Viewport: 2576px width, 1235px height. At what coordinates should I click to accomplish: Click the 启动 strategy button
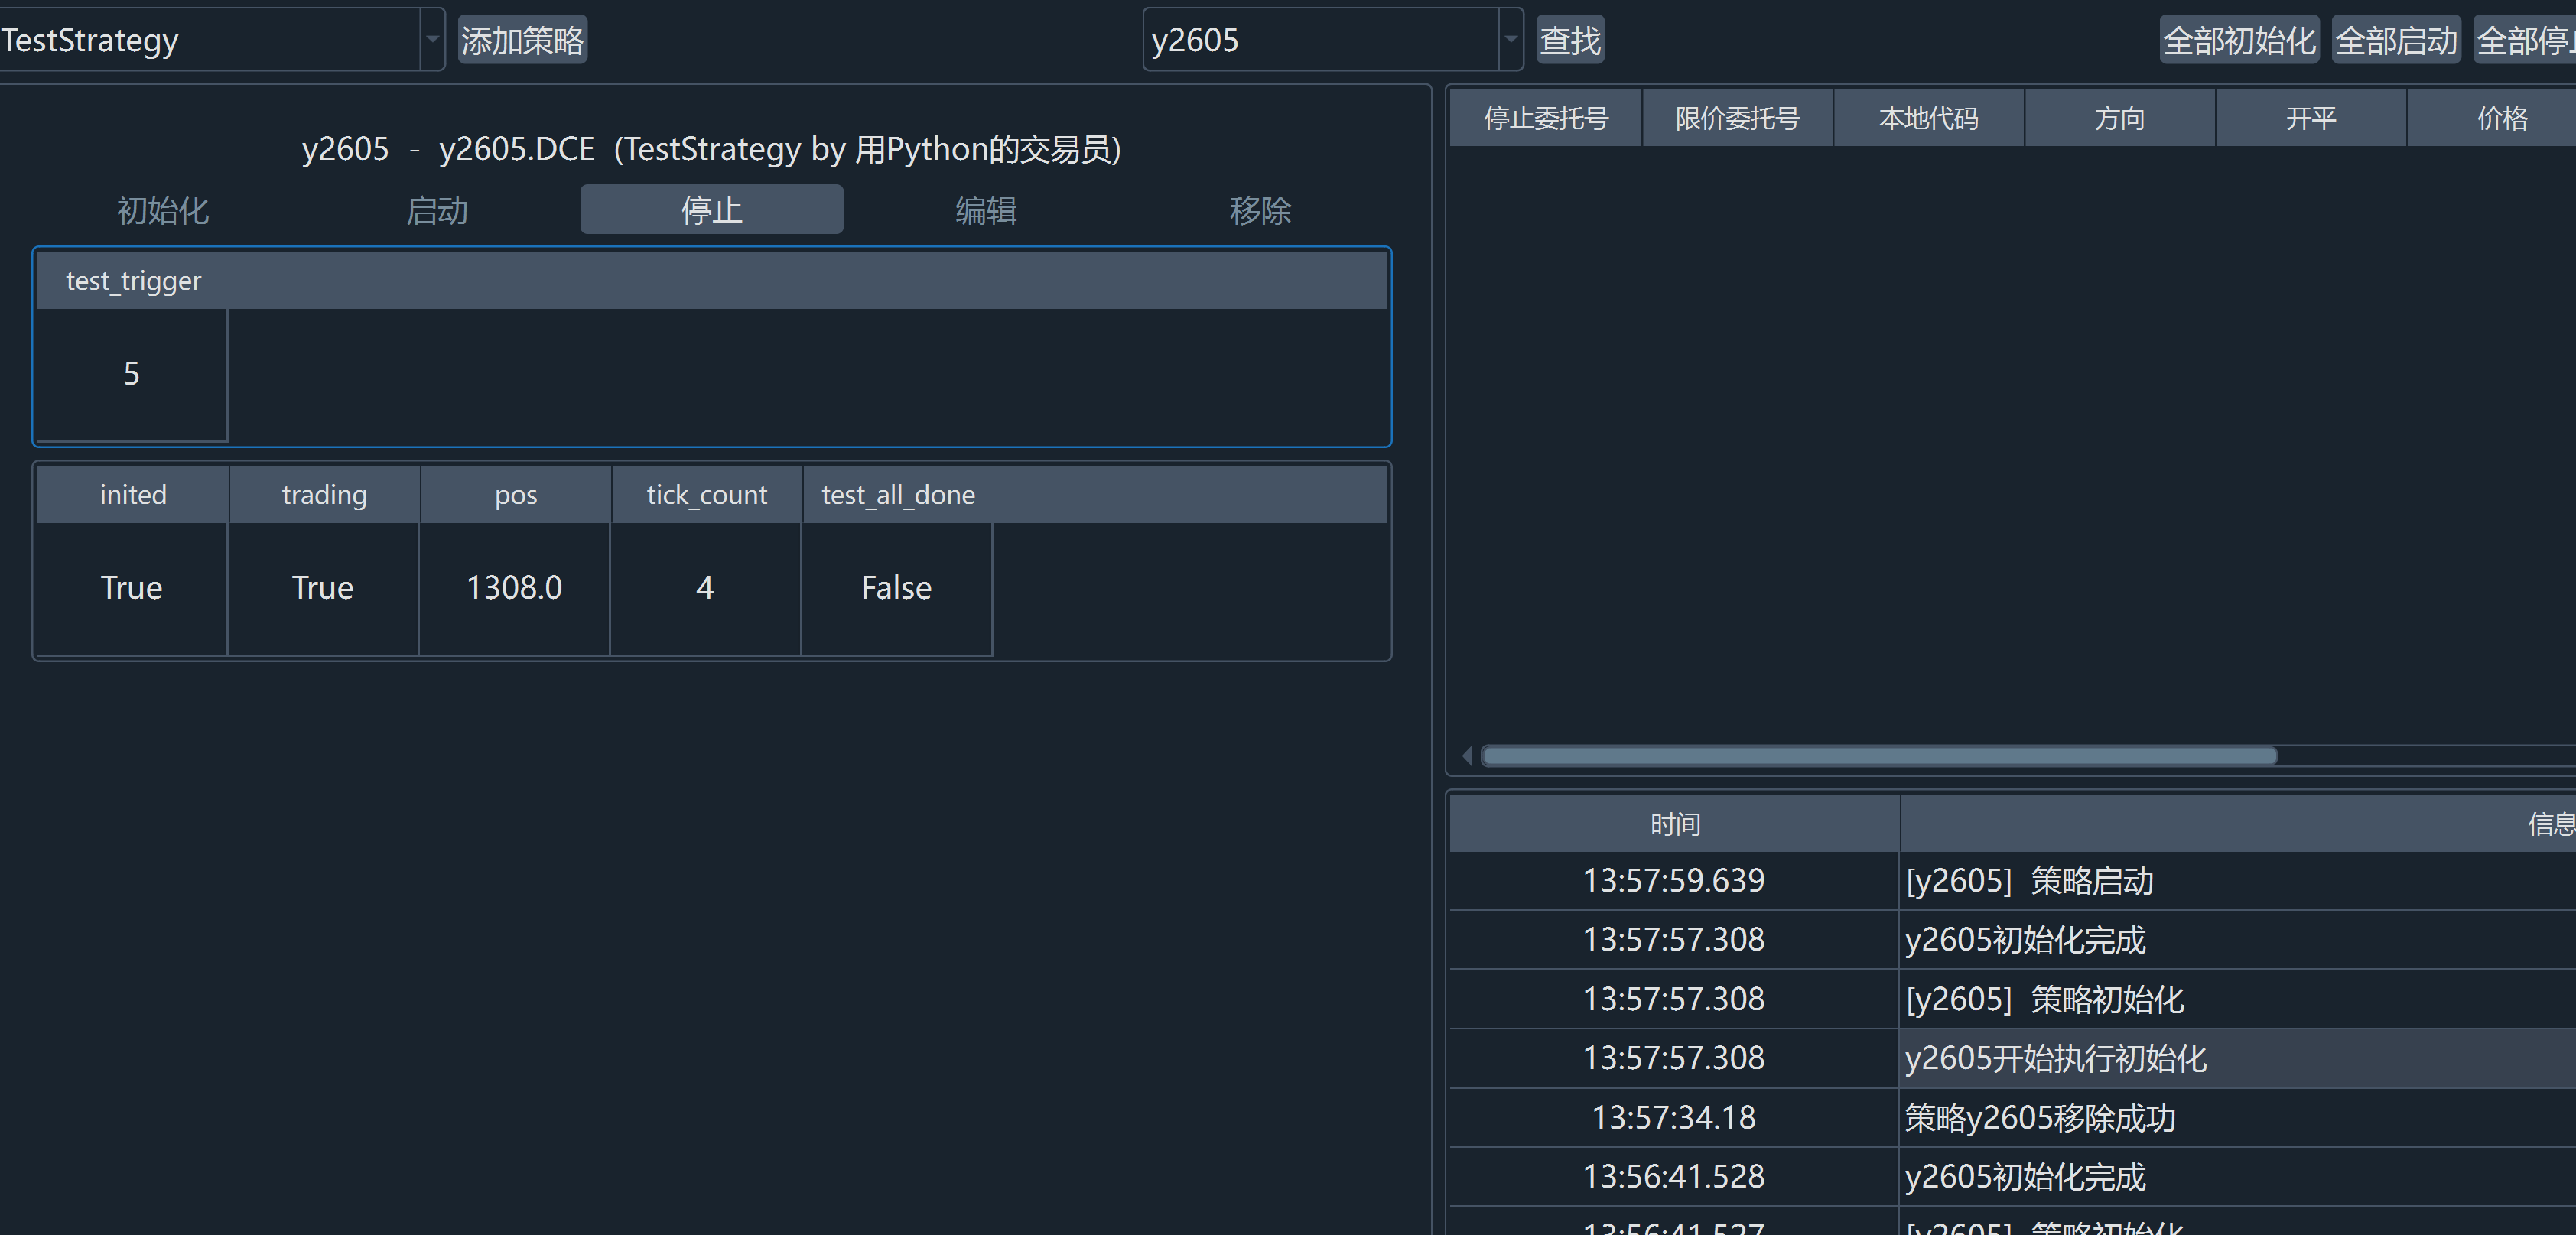pos(437,210)
